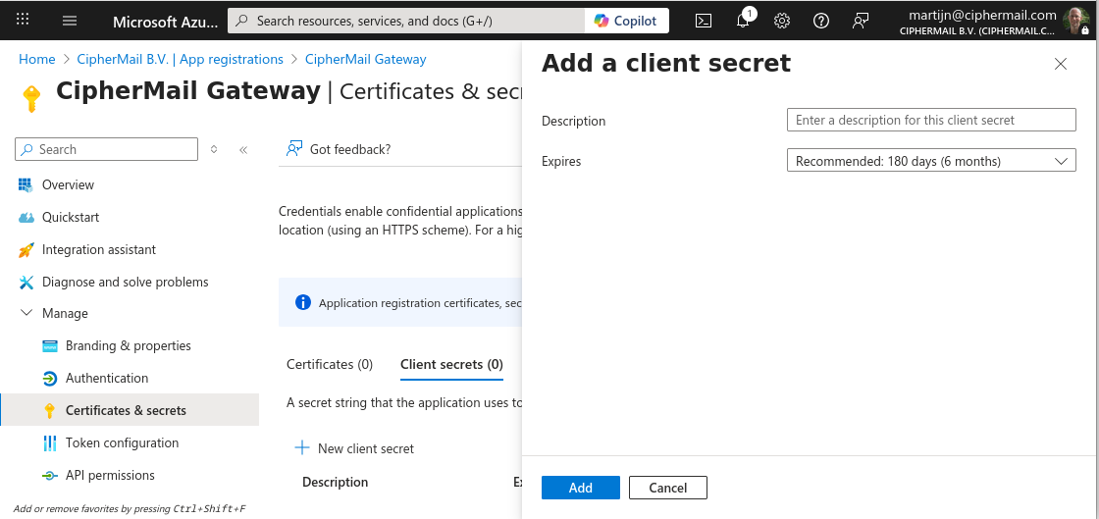Open portal settings gear
Screen dimensions: 1099x519
click(x=782, y=21)
